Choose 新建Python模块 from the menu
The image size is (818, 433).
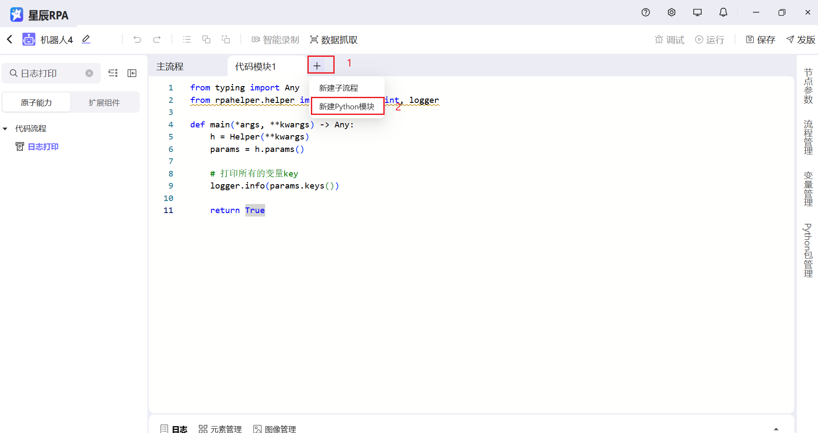pos(347,106)
